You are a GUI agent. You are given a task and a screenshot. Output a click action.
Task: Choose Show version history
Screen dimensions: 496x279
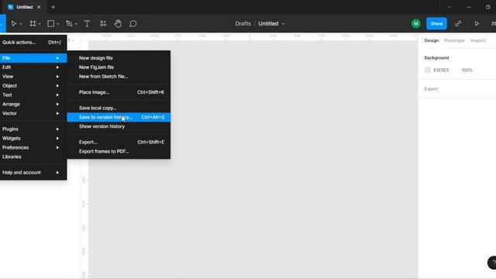[x=119, y=126]
